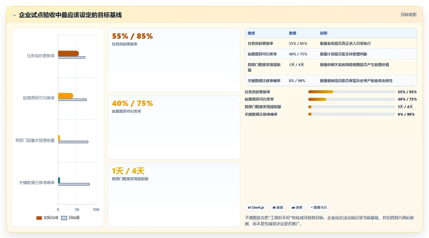Click the brown actual bar for 任务按时更新率

(68, 53)
